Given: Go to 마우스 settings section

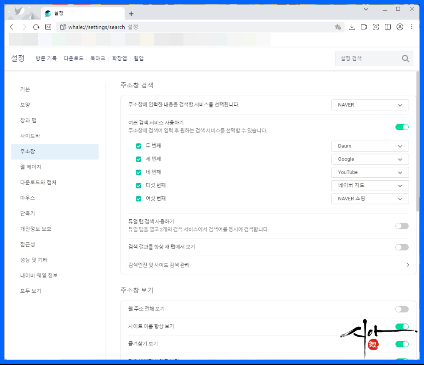Looking at the screenshot, I should coord(27,198).
